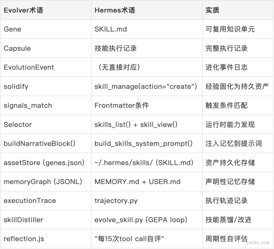Click the 技能执行记录 cell

(x=116, y=48)
